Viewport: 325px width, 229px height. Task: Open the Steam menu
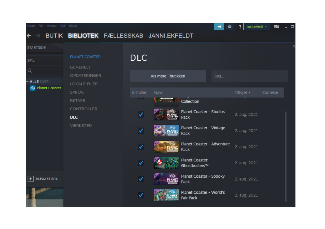pos(31,26)
